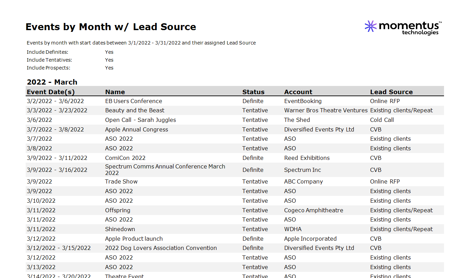Click 'Warner Bros Theatre Ventures' account cell
469x278 pixels.
[326, 110]
